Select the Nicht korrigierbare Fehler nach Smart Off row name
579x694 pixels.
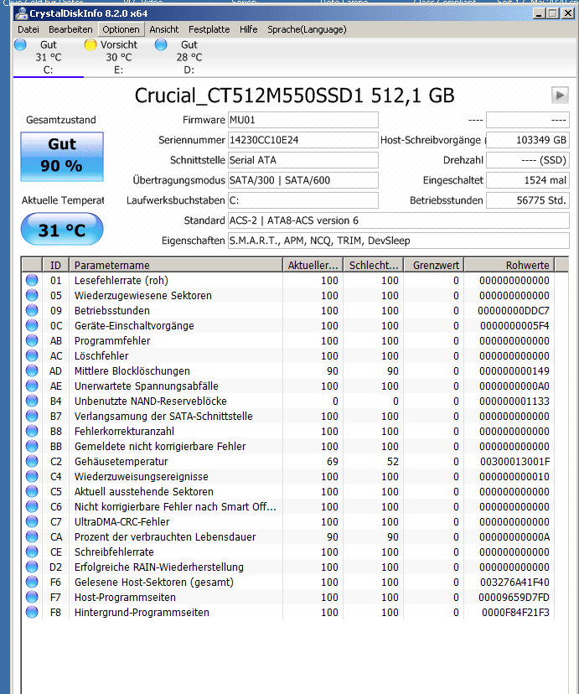pyautogui.click(x=175, y=507)
